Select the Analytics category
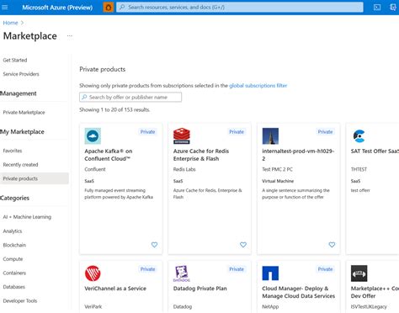 click(x=13, y=231)
